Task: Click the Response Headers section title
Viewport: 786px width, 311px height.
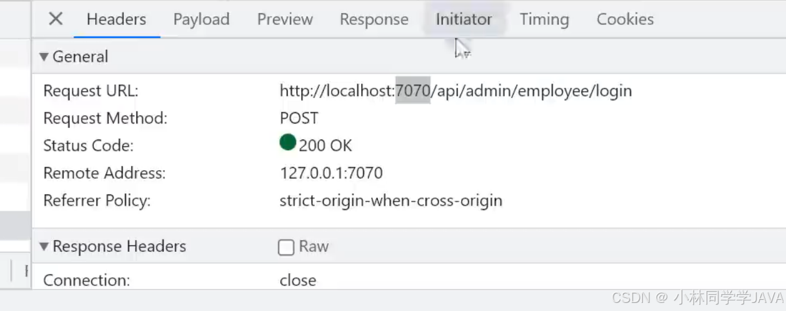Action: click(x=119, y=247)
